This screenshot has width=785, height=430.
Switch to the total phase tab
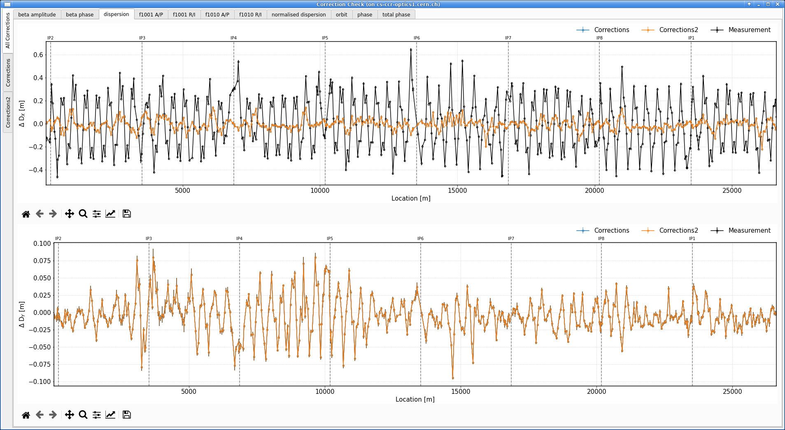[x=396, y=14]
